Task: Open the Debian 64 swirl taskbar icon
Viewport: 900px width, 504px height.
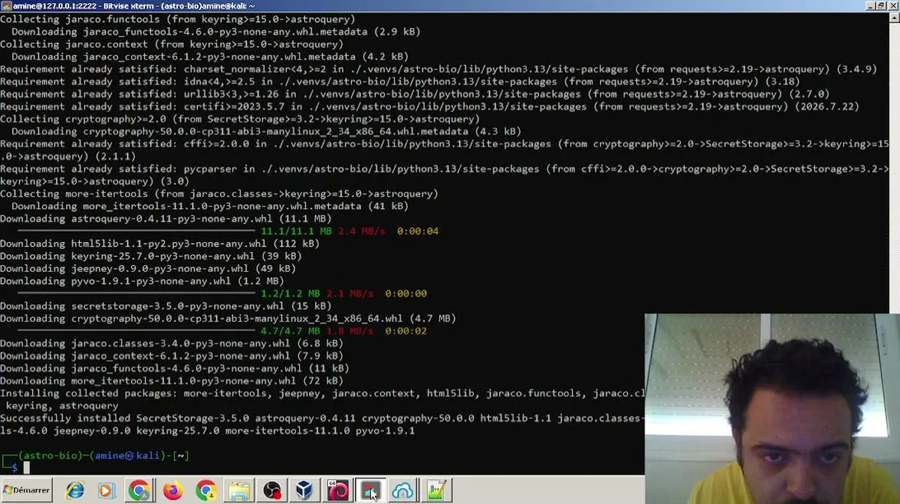Action: (338, 491)
